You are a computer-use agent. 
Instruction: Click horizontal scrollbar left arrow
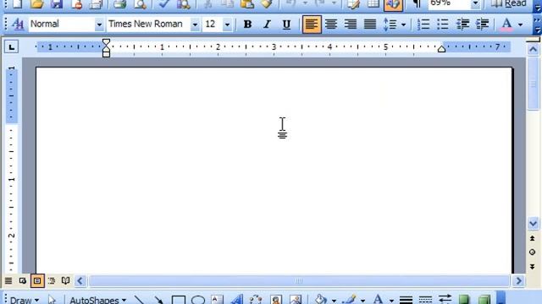coord(80,281)
